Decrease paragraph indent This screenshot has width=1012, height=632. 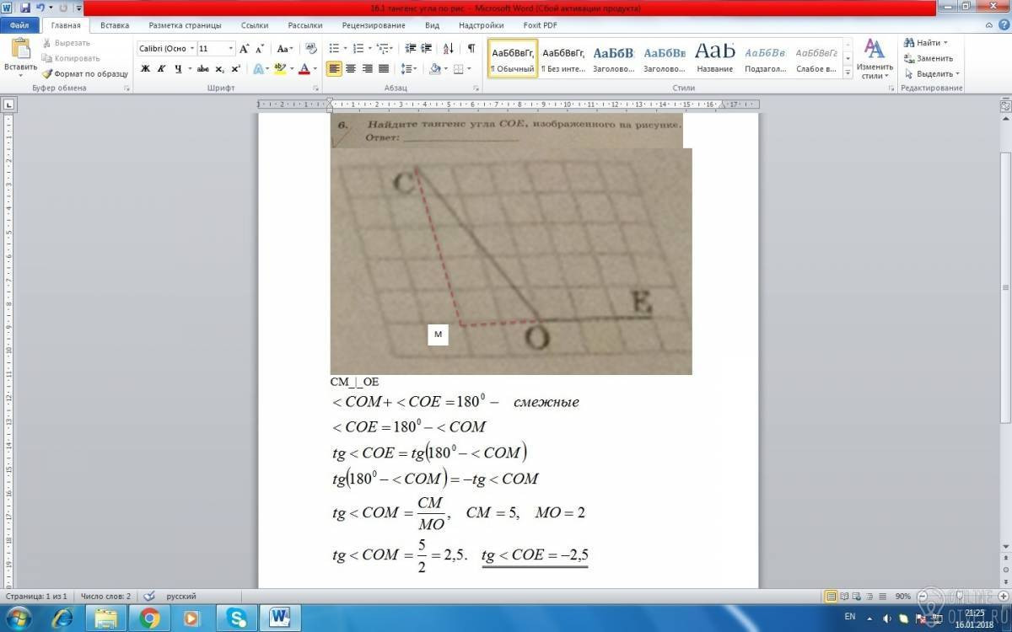coord(410,49)
